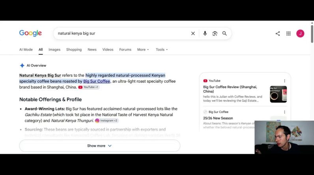Switch to Images tab
This screenshot has height=175, width=314.
(x=54, y=50)
